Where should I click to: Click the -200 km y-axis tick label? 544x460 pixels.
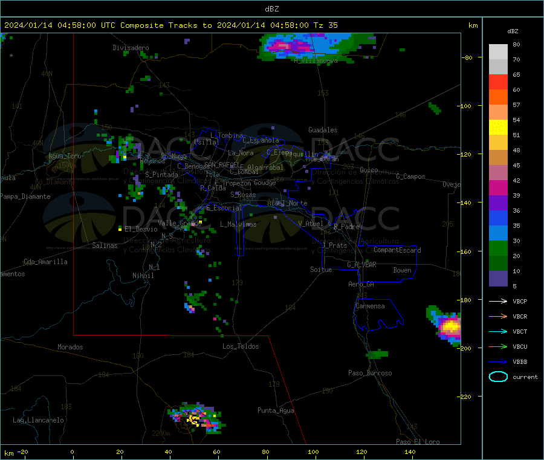tap(464, 348)
